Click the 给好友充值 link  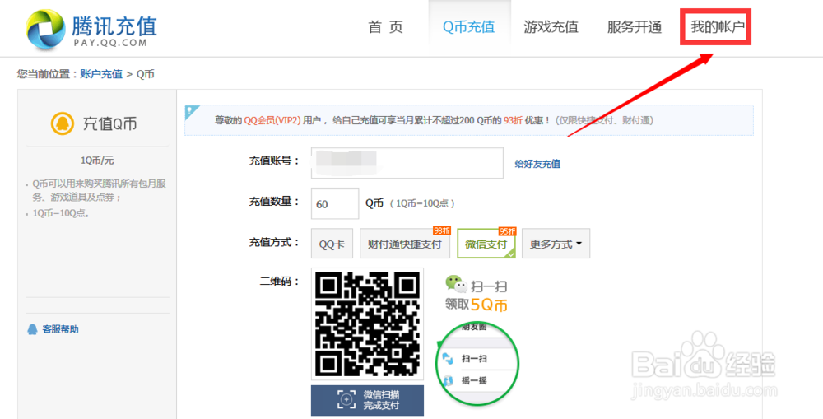tap(537, 164)
